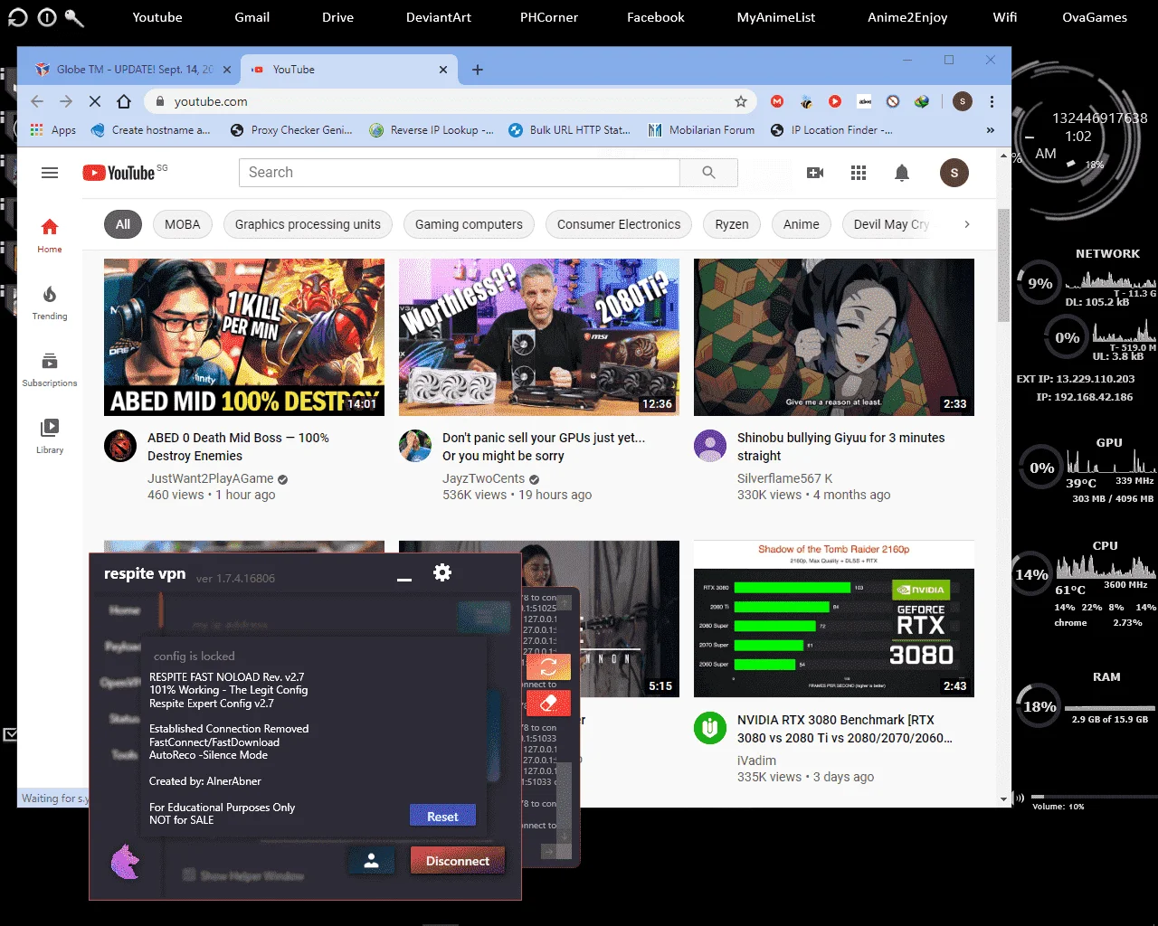Click the refresh icon in VPN log panel
The height and width of the screenshot is (926, 1158).
548,667
